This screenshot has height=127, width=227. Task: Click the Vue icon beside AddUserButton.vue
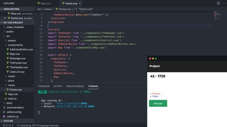(8, 49)
